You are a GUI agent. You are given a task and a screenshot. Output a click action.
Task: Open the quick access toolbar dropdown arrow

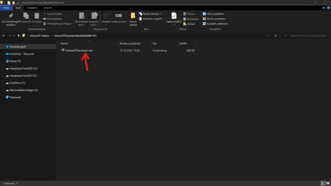18,3
